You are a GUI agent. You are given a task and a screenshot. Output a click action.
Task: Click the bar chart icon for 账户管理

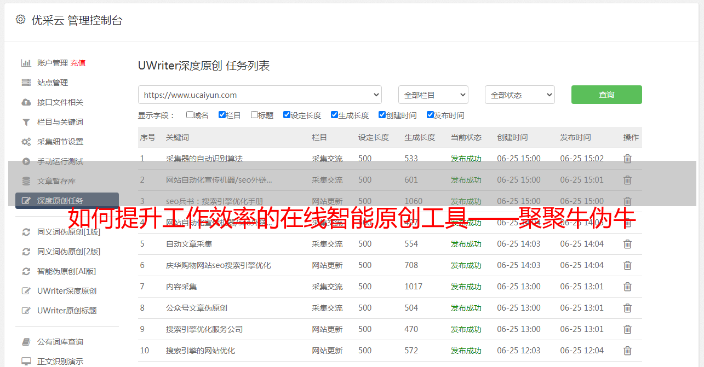[26, 63]
